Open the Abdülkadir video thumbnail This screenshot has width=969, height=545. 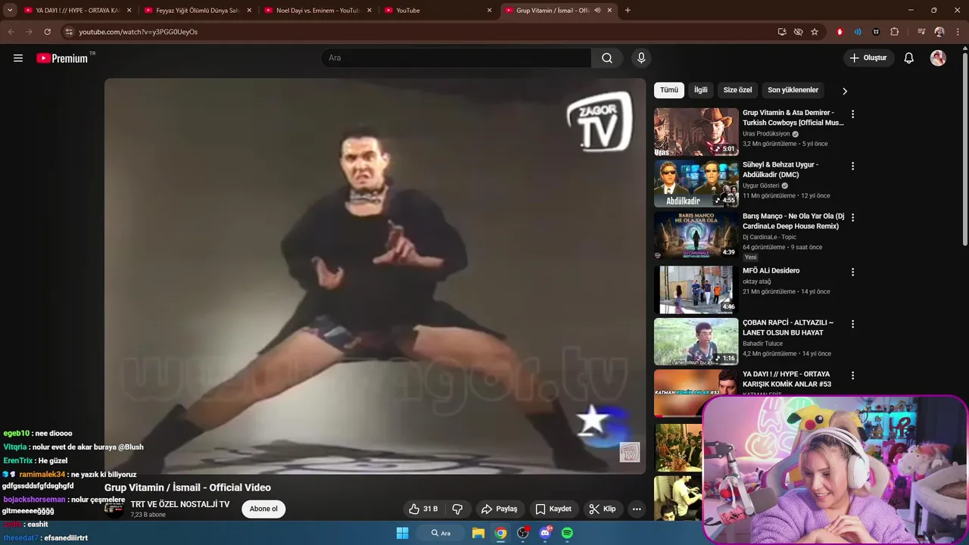point(696,183)
